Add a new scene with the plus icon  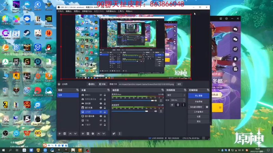click(59, 134)
